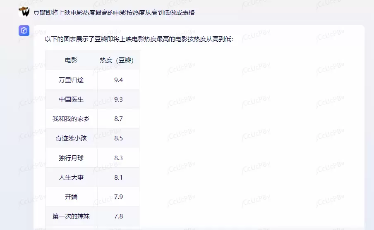The height and width of the screenshot is (230, 374).
Task: Select the 奇迹笨小孩 movie cell
Action: [x=71, y=138]
